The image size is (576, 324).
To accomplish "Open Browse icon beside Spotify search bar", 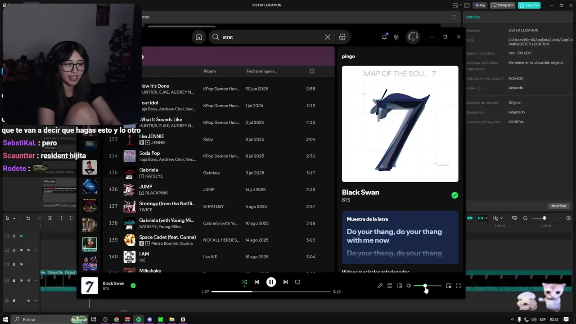I will [342, 37].
